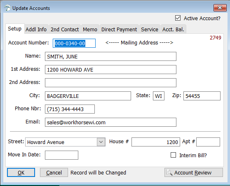This screenshot has height=186, width=230.
Task: Click the Update Accounts title bar app icon
Action: coord(7,8)
